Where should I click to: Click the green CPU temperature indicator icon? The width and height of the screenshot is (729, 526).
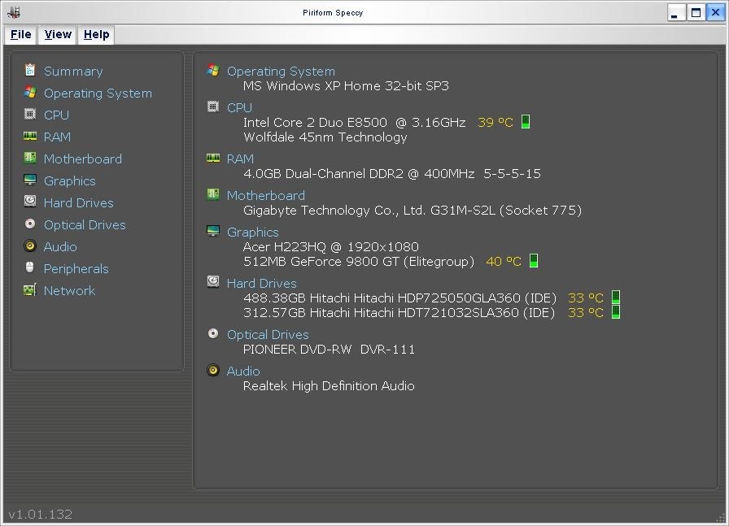pyautogui.click(x=526, y=122)
